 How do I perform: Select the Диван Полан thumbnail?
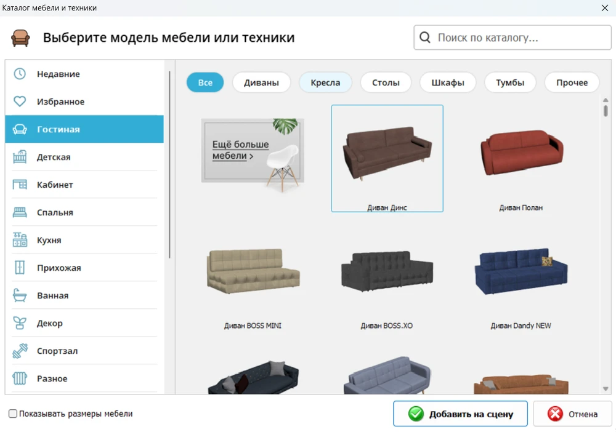pos(521,154)
